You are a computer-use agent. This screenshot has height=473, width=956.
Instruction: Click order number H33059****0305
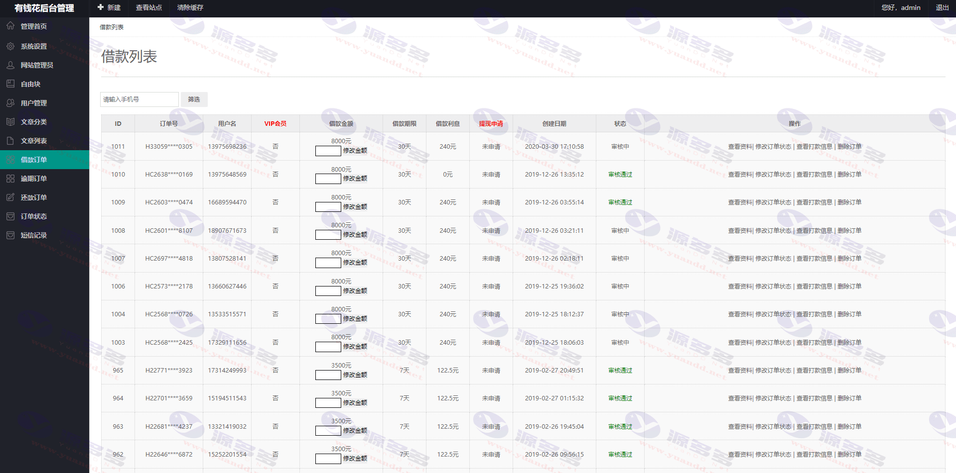coord(169,147)
